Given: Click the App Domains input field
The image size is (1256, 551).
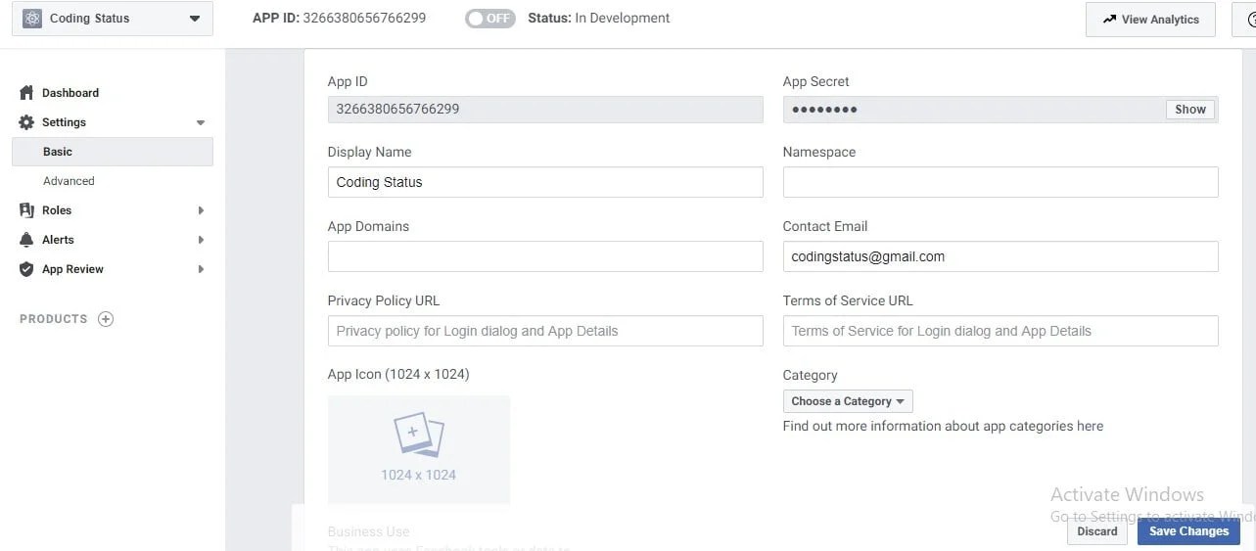Looking at the screenshot, I should point(545,256).
